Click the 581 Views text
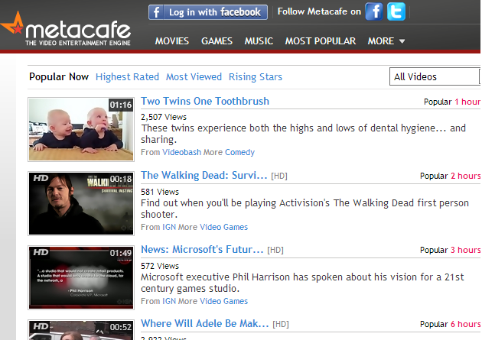 click(160, 192)
